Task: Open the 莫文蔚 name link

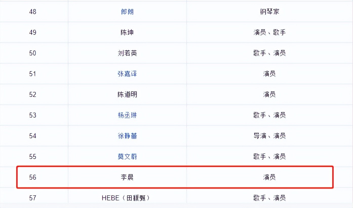Action: pyautogui.click(x=127, y=157)
